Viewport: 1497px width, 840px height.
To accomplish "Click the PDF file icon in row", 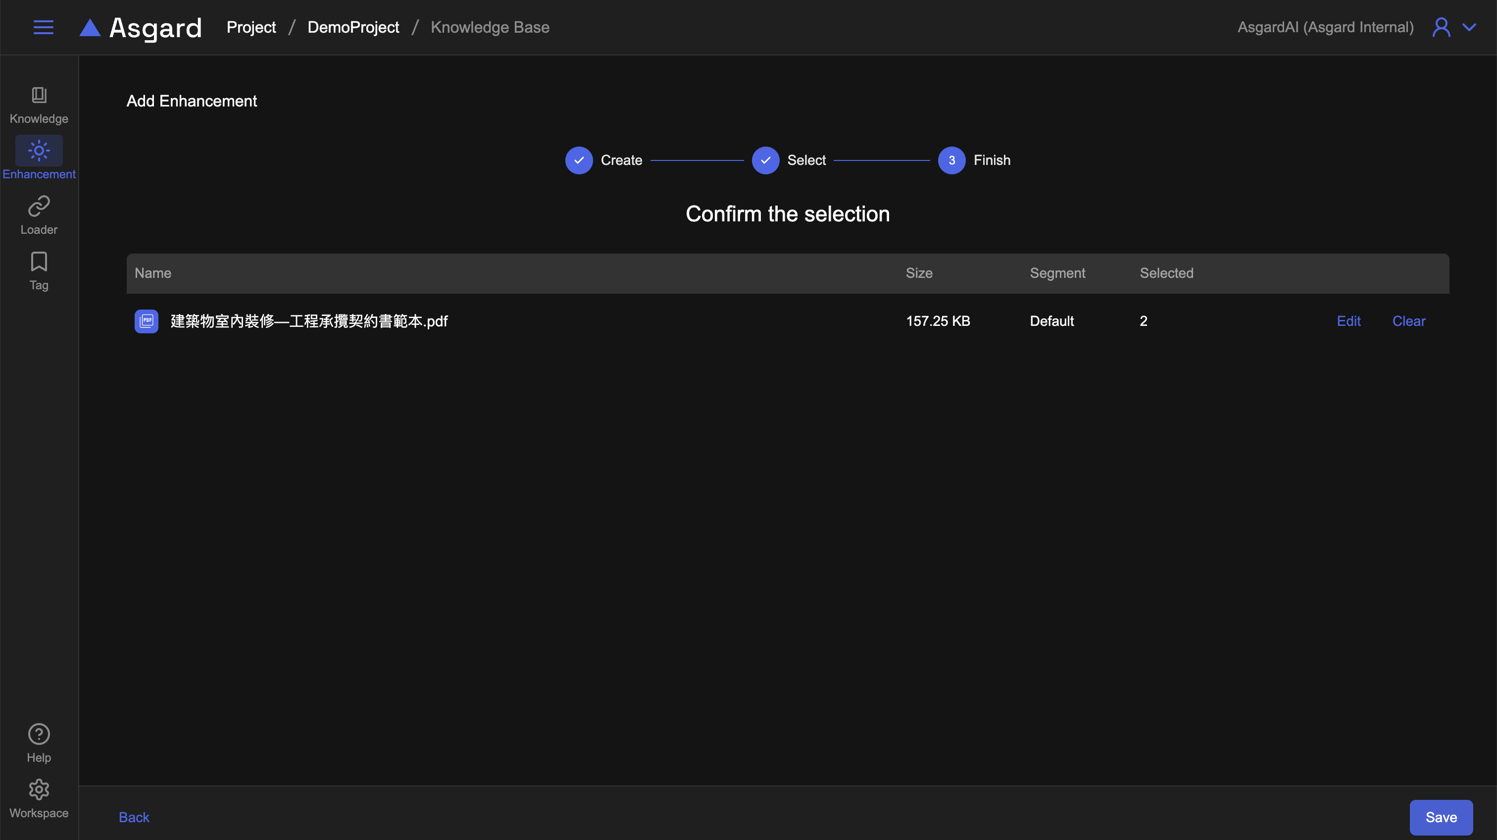I will (147, 321).
